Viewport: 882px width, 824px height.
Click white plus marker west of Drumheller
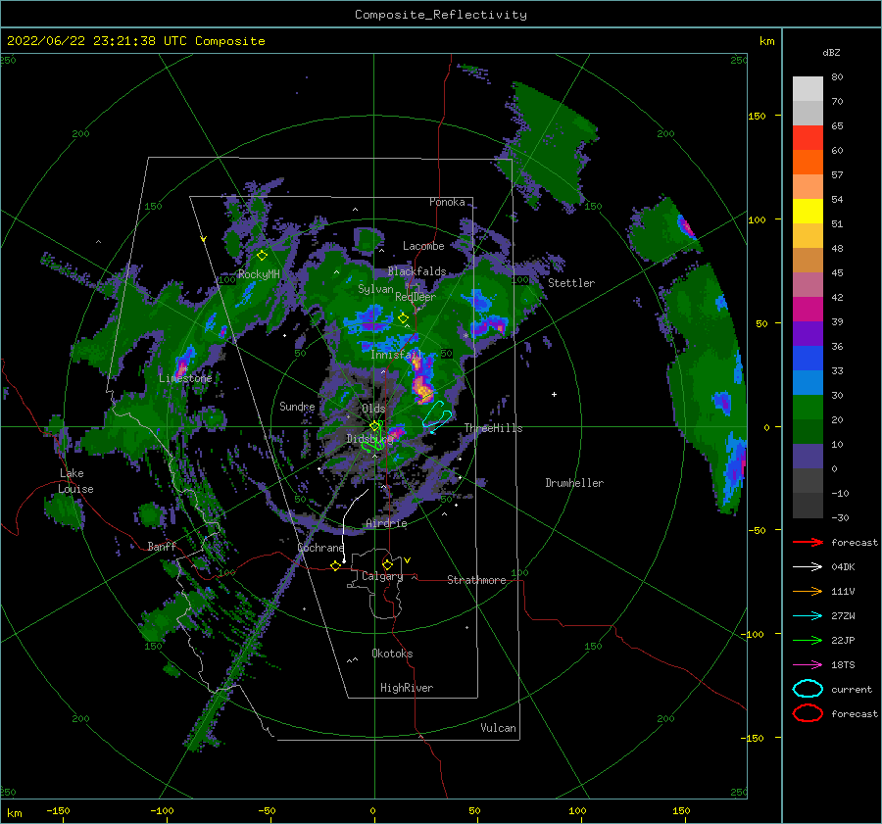tap(554, 394)
